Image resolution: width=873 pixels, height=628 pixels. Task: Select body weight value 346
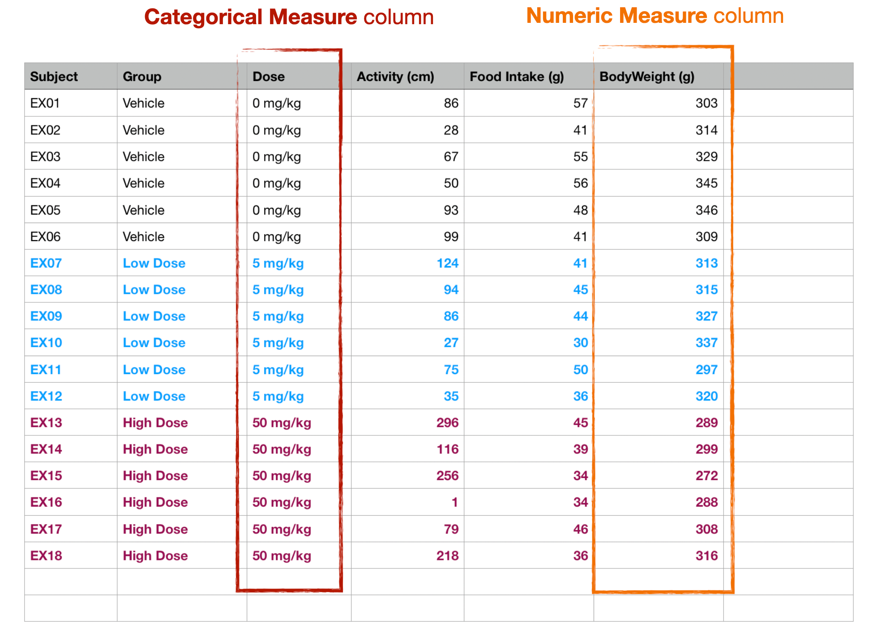pyautogui.click(x=659, y=210)
